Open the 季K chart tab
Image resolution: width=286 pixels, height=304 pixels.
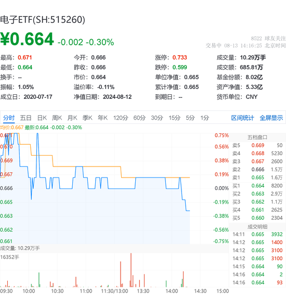tap(87, 118)
